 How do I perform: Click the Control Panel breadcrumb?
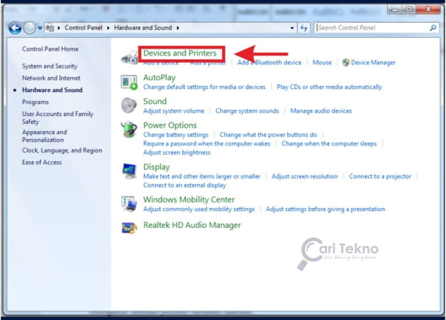83,28
